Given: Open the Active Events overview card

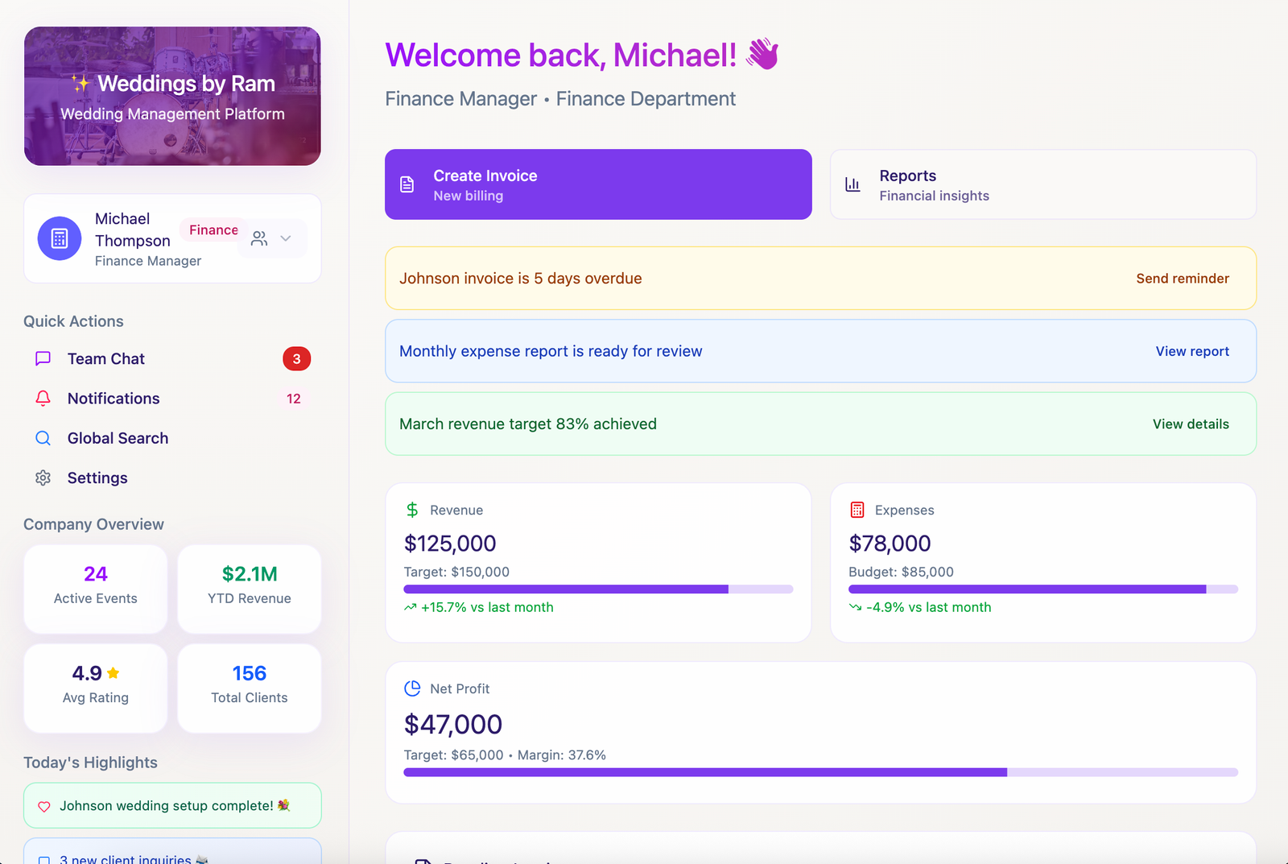Looking at the screenshot, I should (x=96, y=589).
